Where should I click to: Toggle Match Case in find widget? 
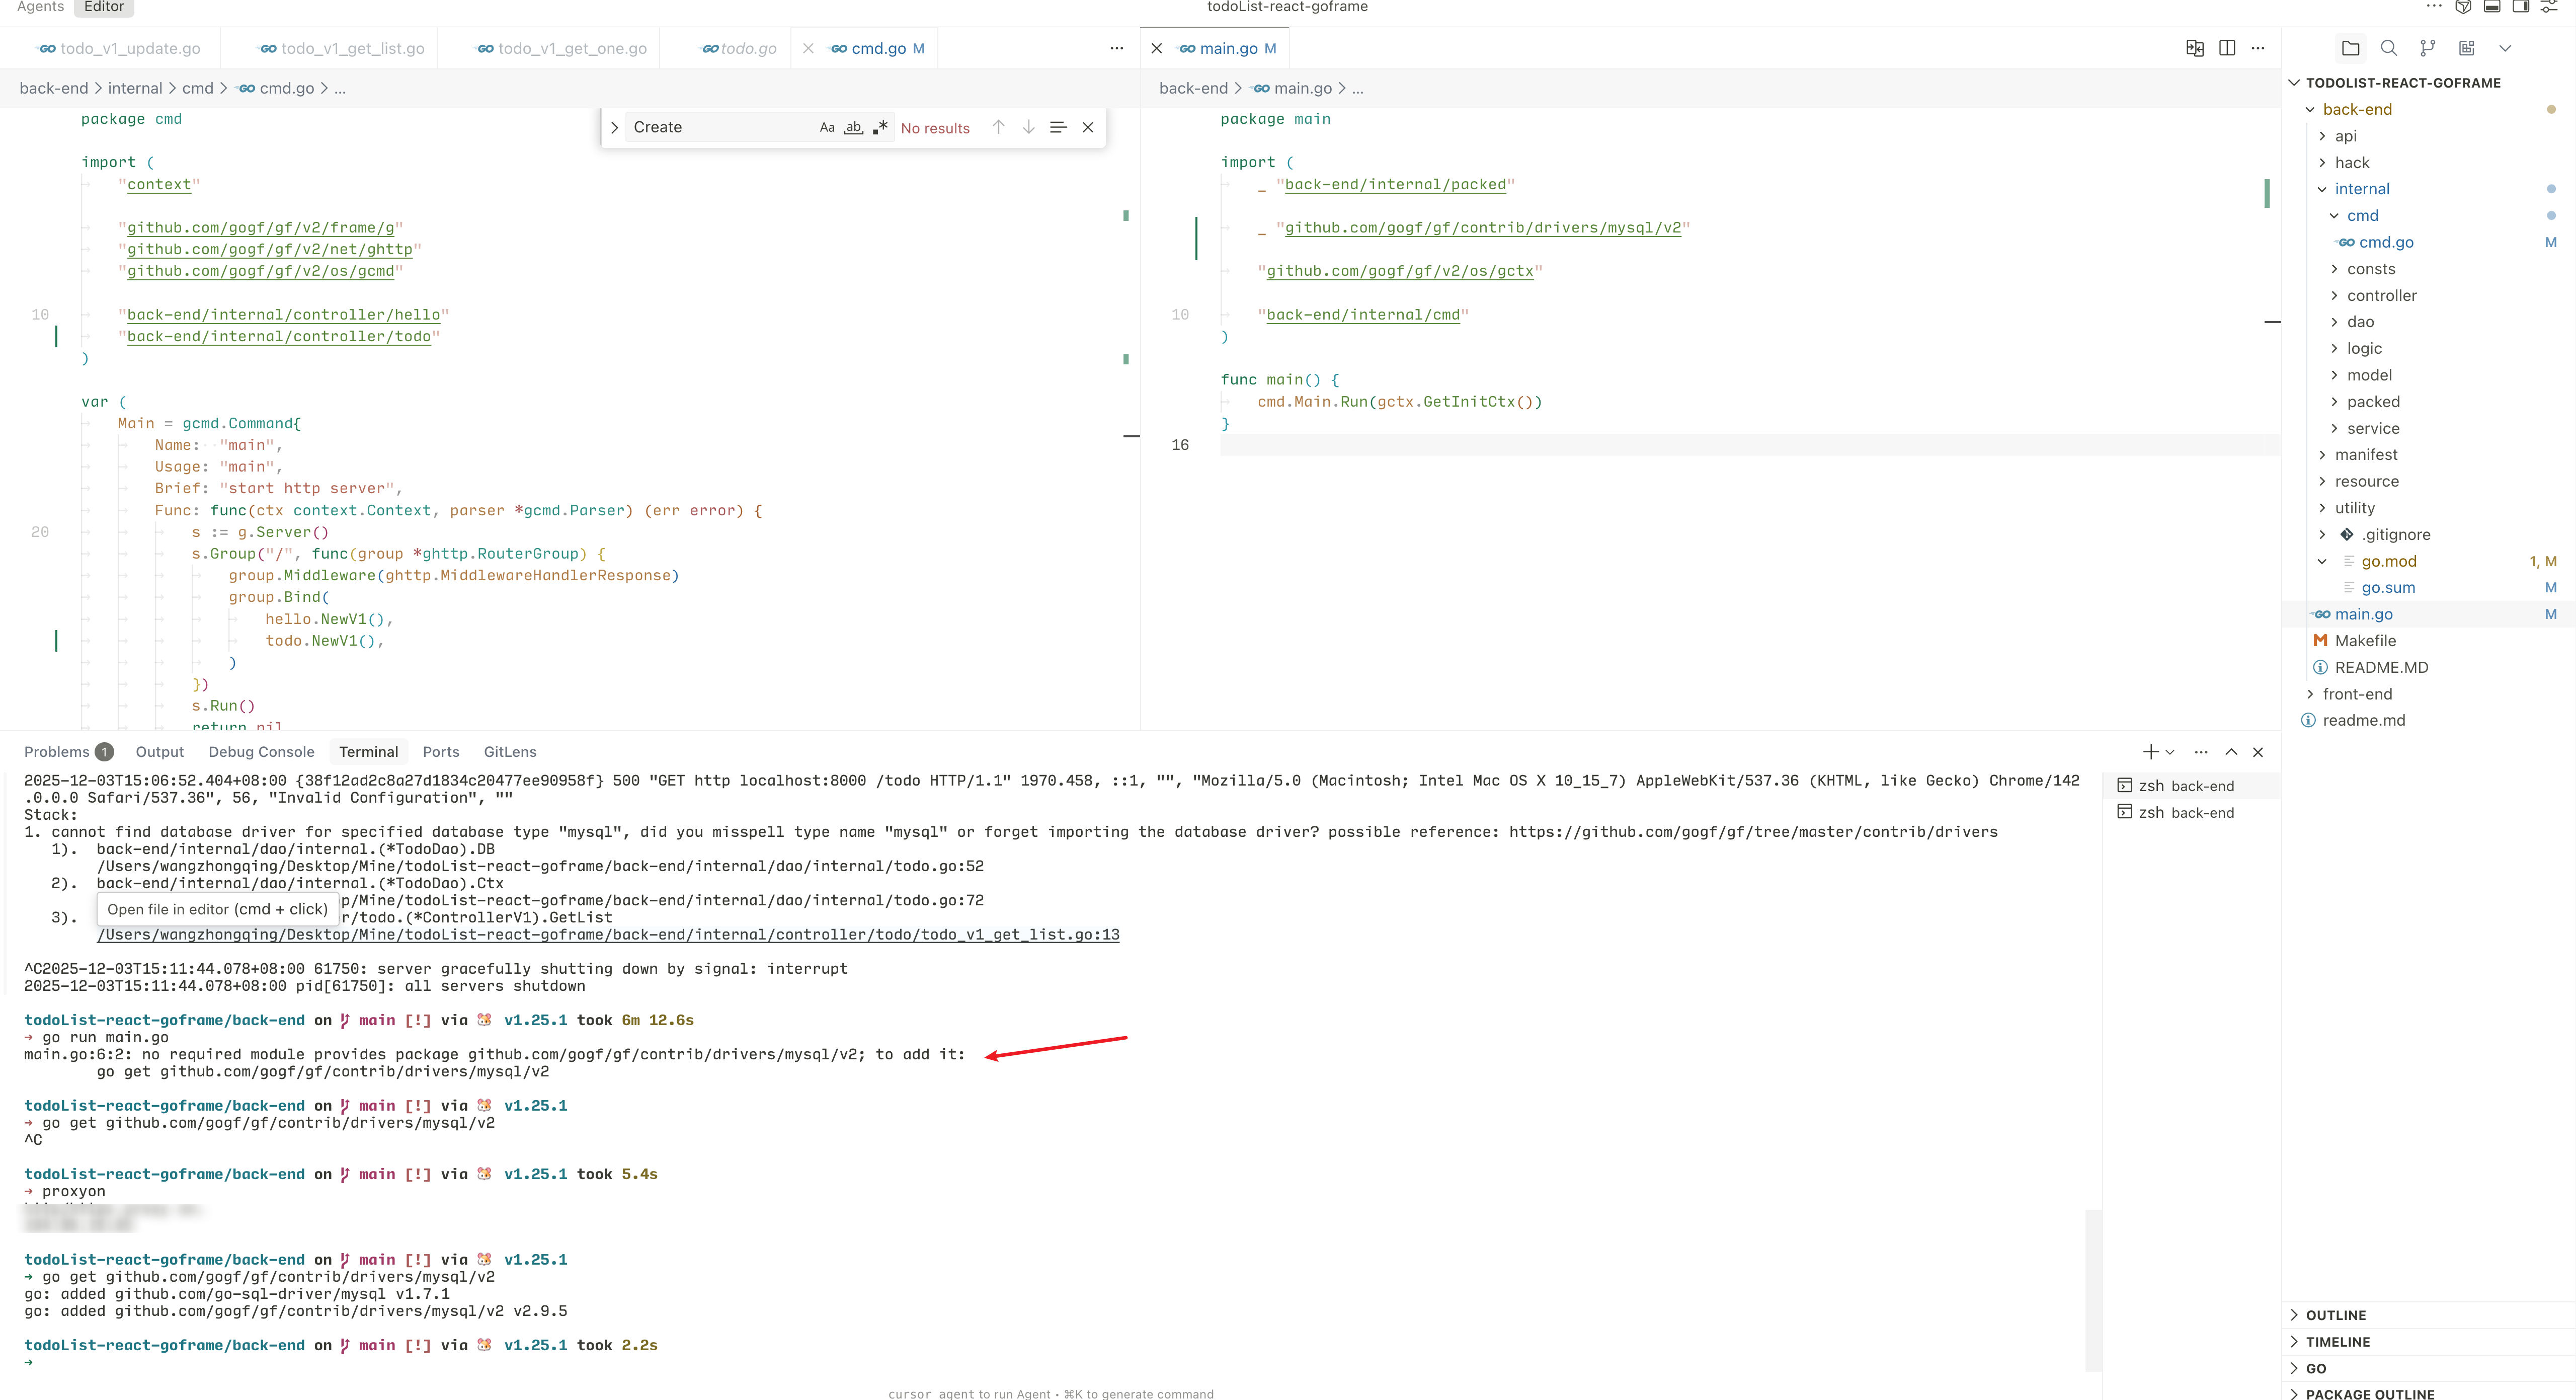tap(826, 127)
